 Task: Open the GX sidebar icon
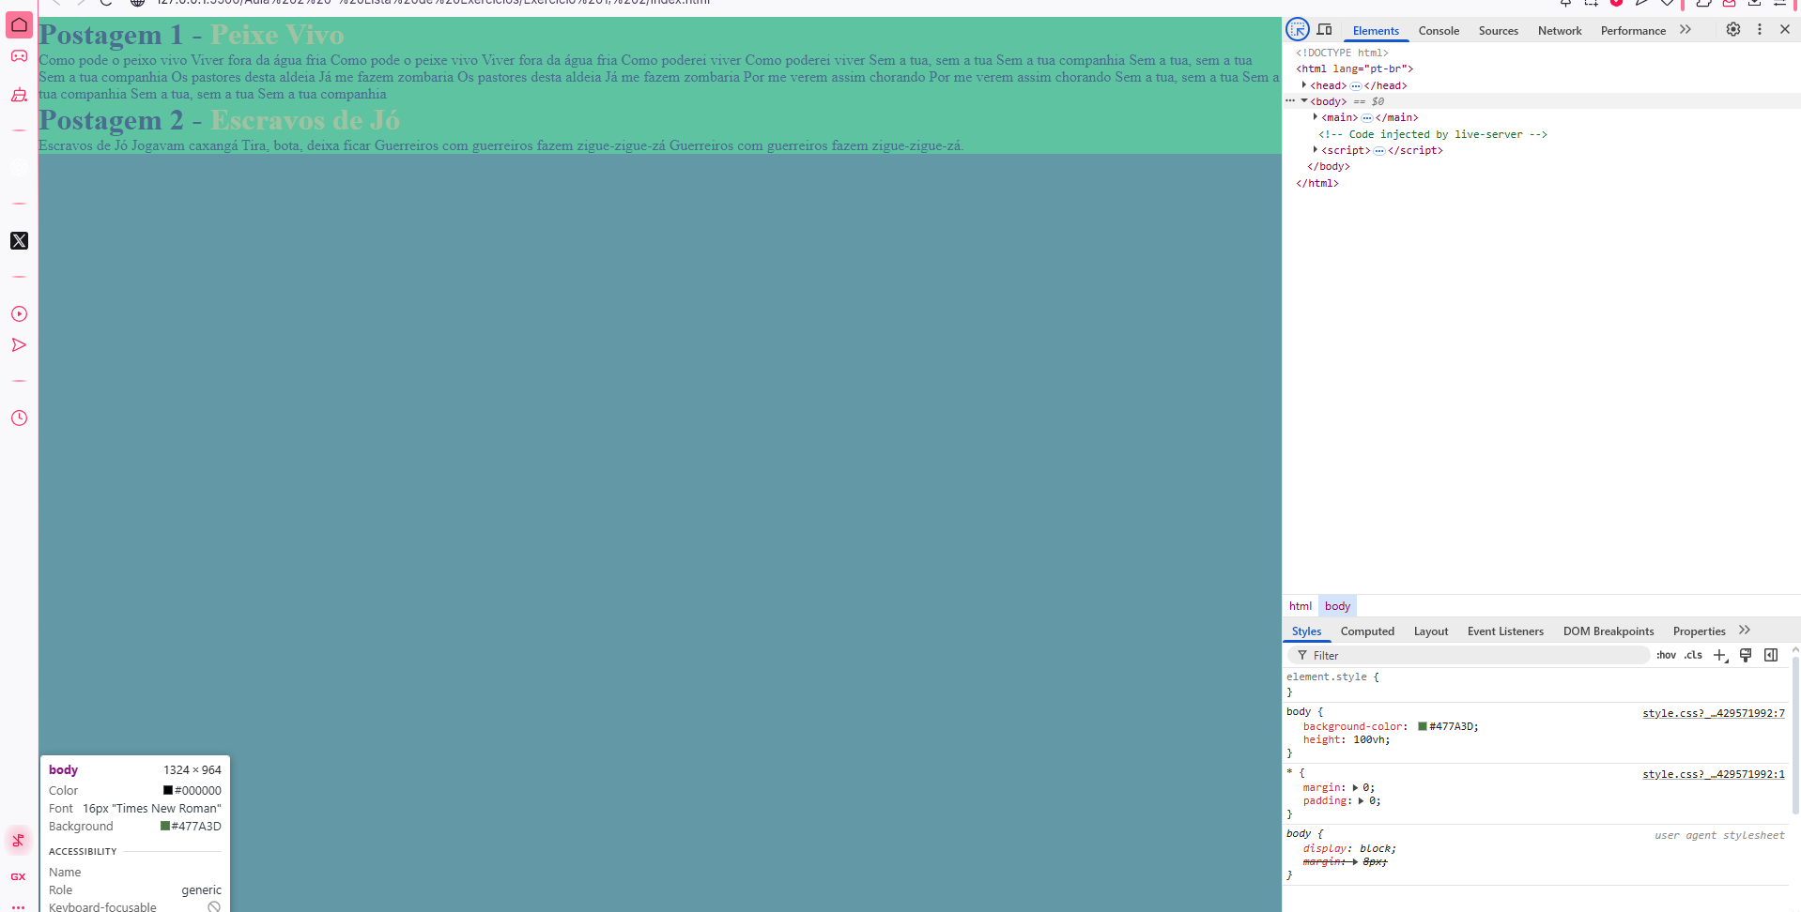coord(19,876)
